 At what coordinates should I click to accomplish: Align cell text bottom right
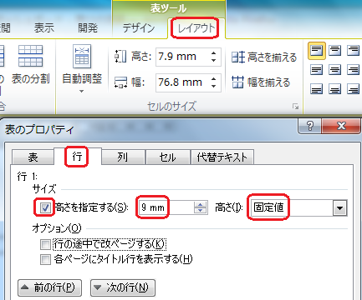click(353, 89)
